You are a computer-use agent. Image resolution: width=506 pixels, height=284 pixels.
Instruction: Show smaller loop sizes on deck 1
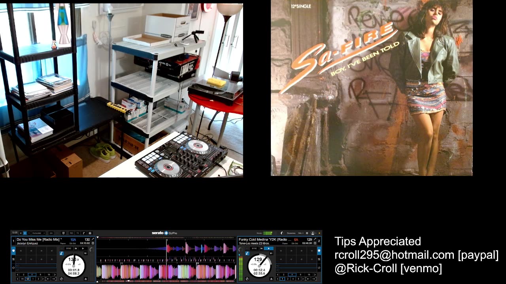tap(18, 275)
